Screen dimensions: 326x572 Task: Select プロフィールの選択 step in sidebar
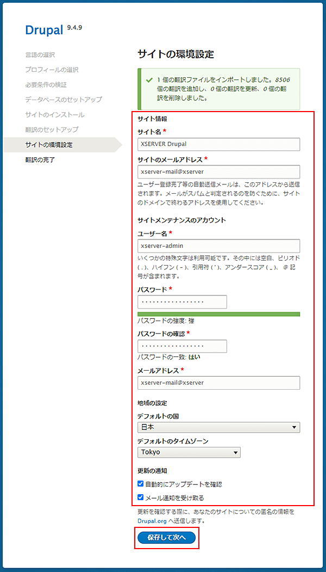(52, 70)
